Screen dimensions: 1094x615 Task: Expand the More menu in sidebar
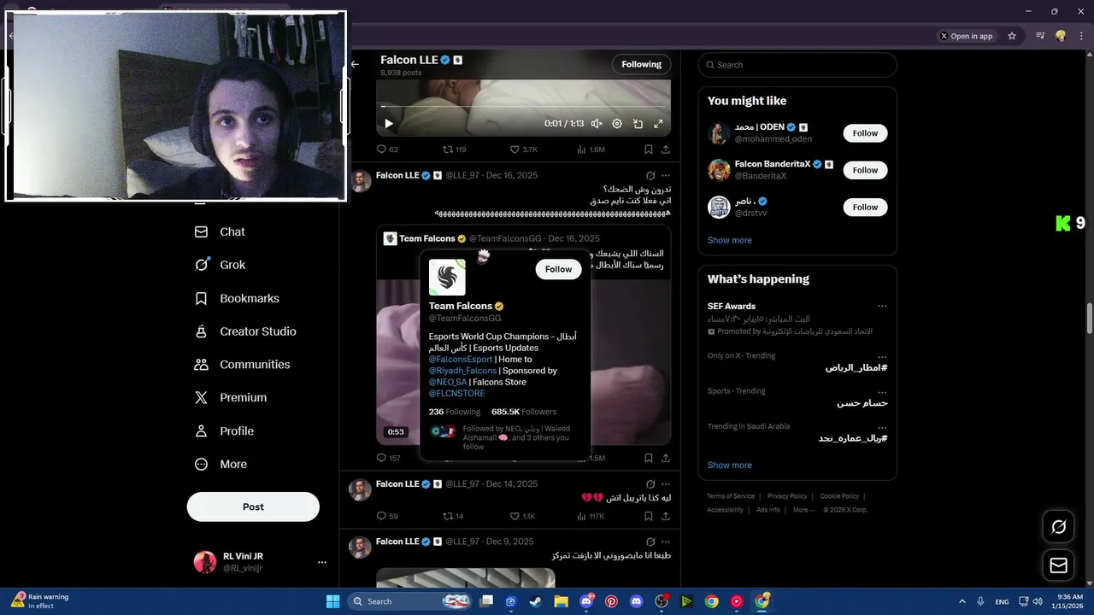(x=221, y=465)
